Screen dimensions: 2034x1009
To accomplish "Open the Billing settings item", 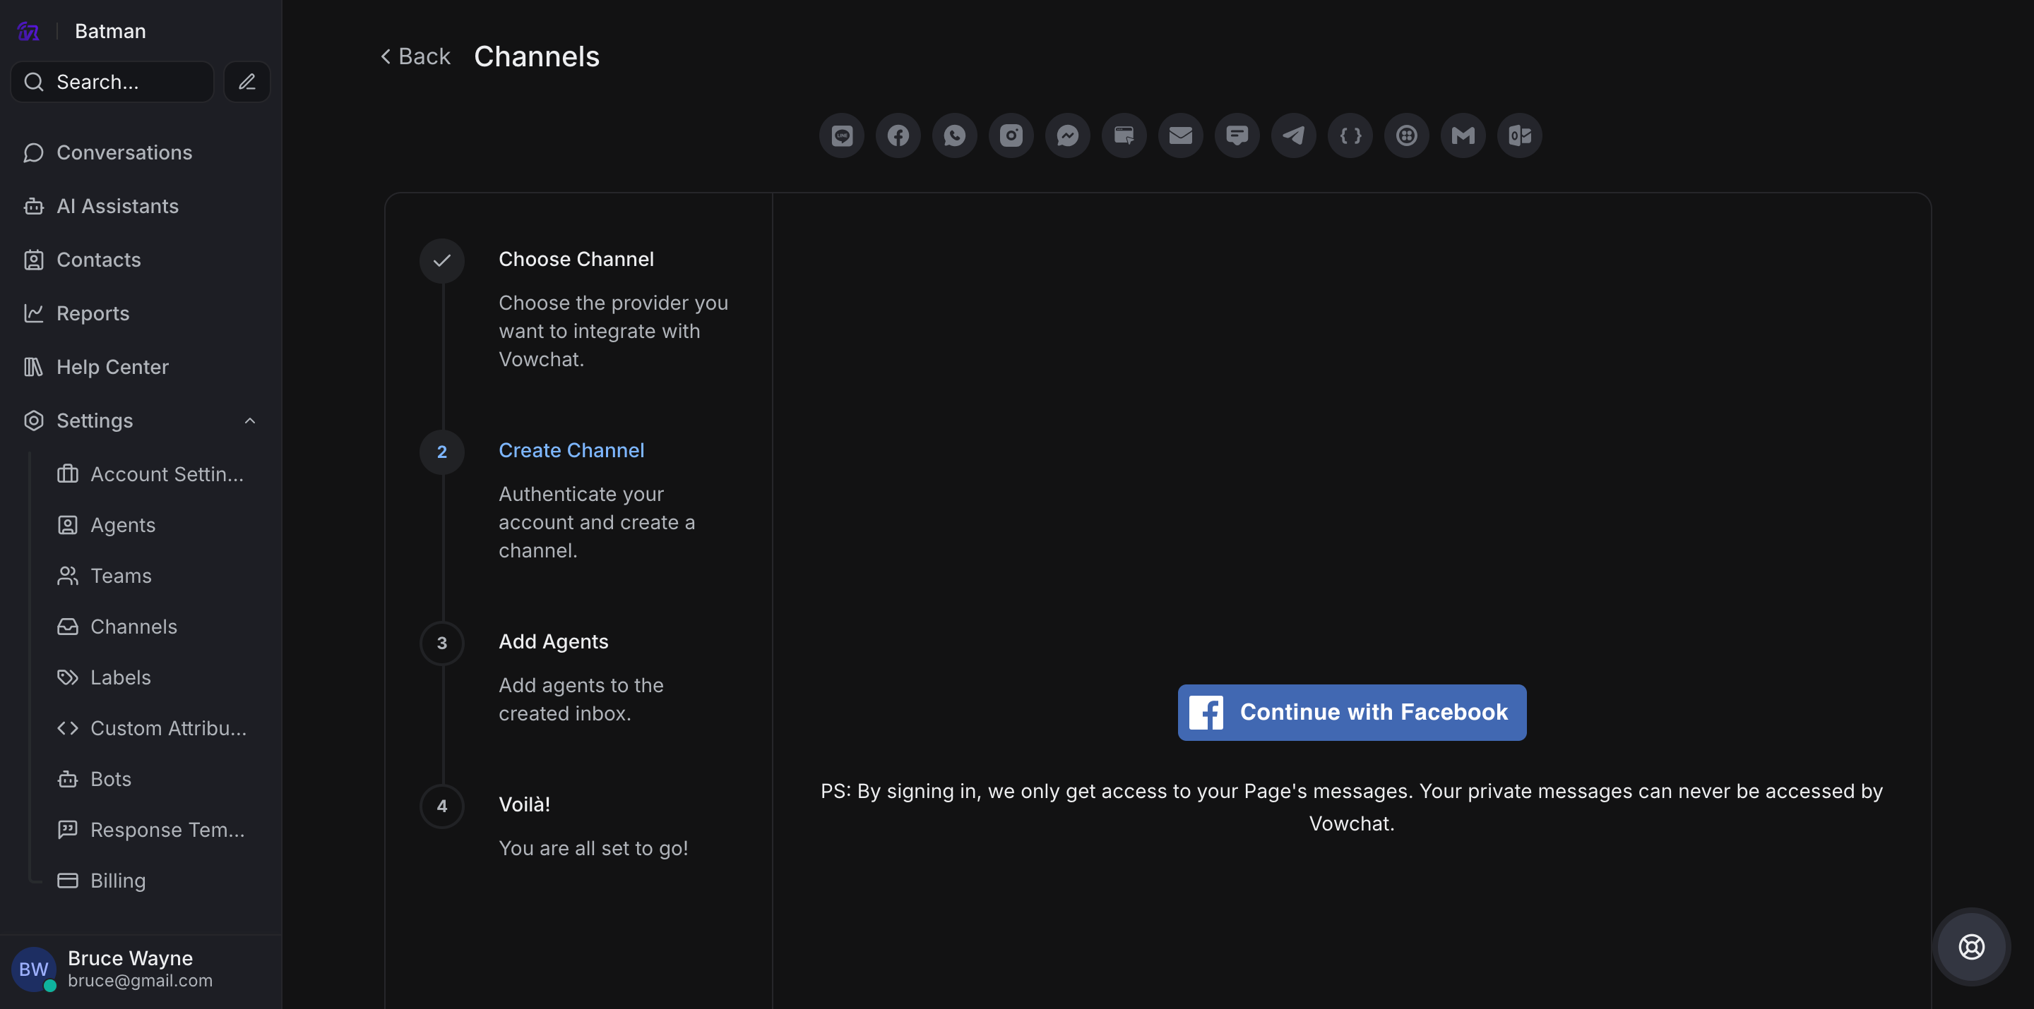I will [118, 881].
